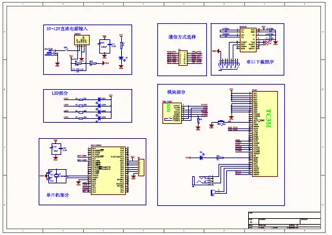Click the drawing title block table
The height and width of the screenshot is (235, 332).
click(284, 220)
